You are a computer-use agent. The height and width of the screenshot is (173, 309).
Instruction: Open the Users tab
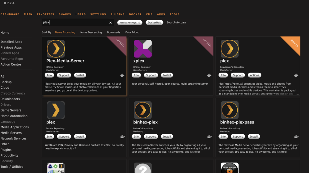[81, 14]
